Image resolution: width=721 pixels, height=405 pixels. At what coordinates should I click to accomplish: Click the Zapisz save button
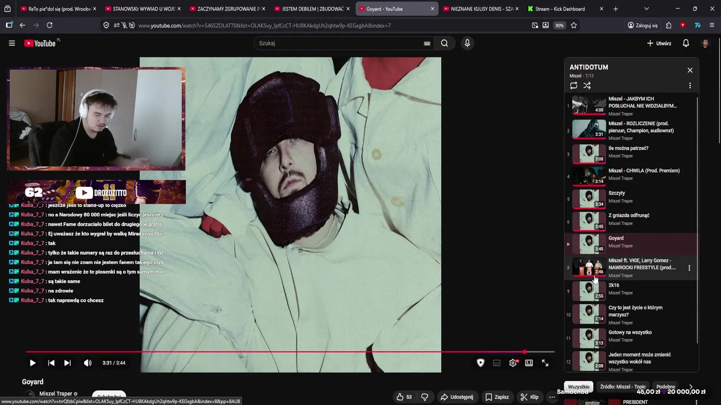497,397
